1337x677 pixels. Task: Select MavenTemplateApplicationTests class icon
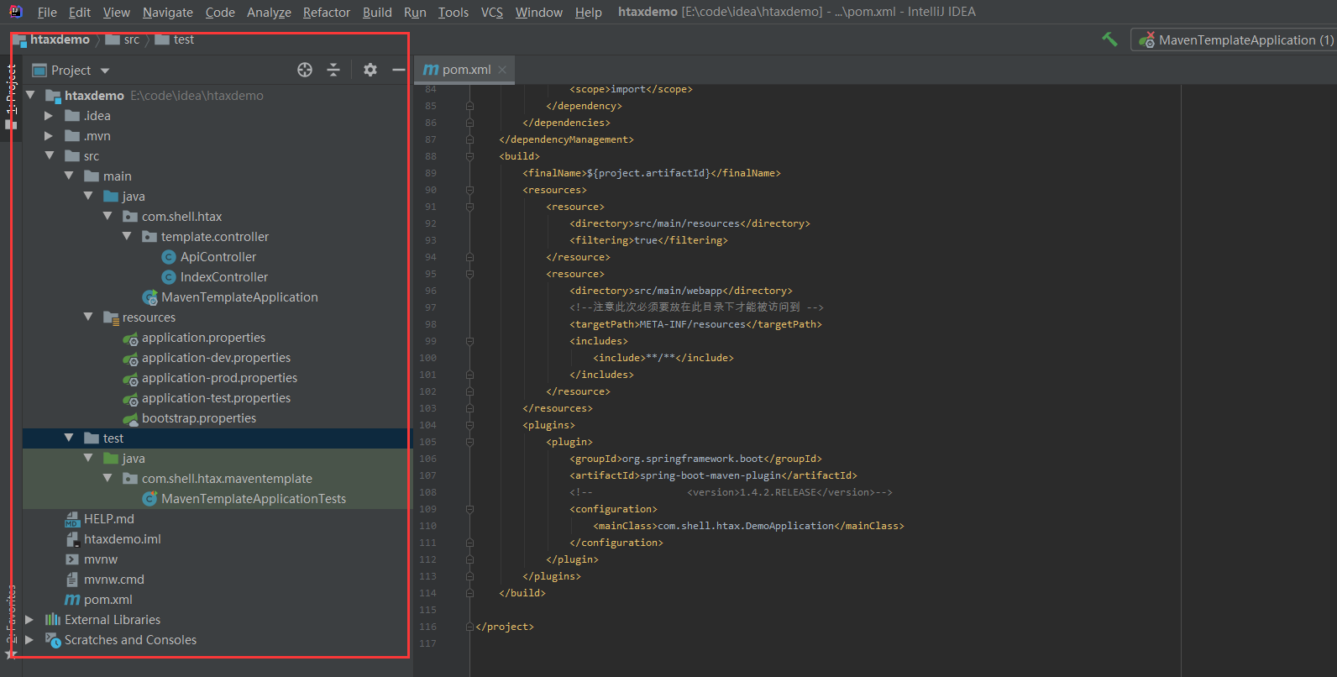click(150, 499)
